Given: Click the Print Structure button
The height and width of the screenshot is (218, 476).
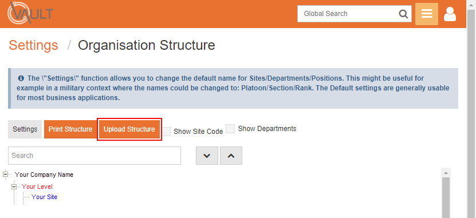Looking at the screenshot, I should 70,129.
